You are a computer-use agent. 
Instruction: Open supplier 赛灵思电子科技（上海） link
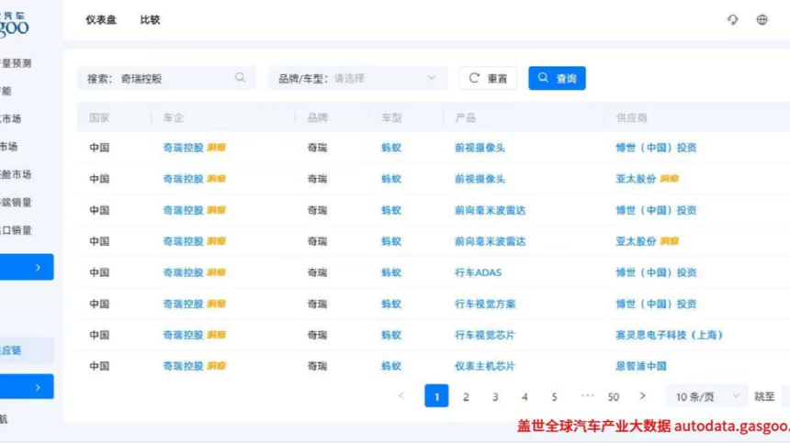coord(669,335)
